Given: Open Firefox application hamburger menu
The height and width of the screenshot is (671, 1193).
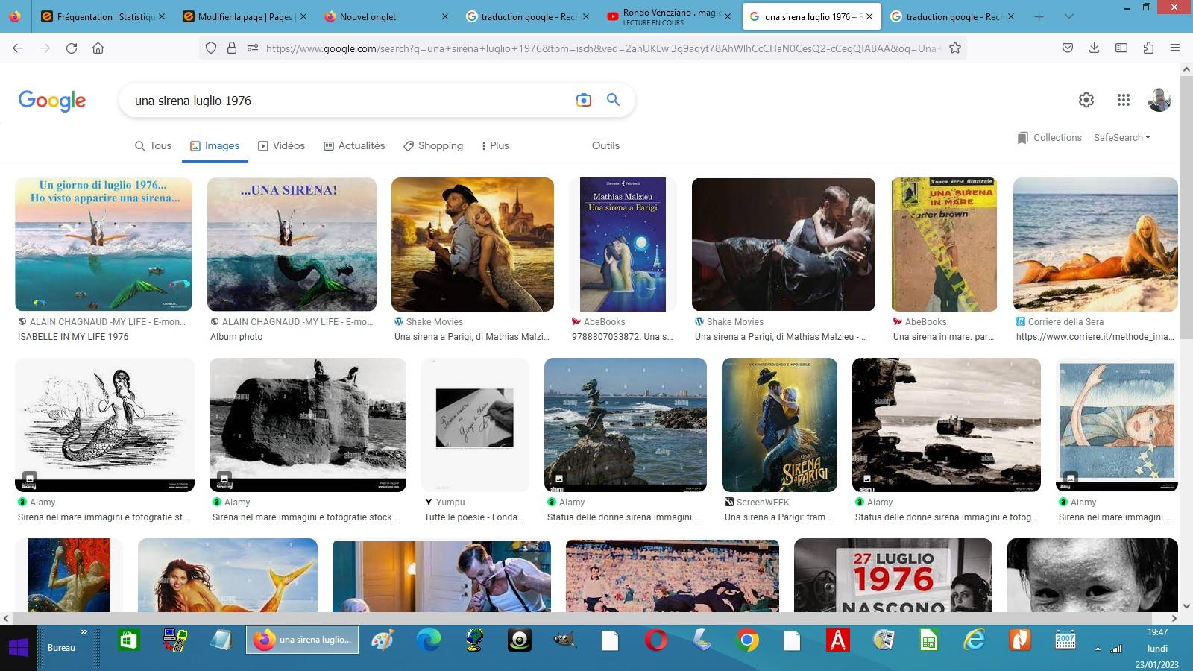Looking at the screenshot, I should 1175,48.
